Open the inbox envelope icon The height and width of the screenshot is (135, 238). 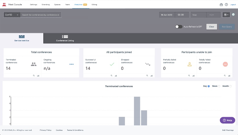pos(221,5)
